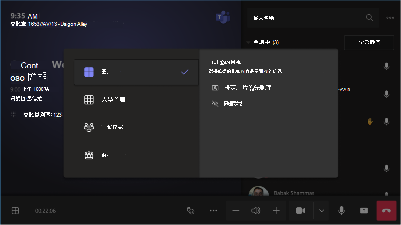This screenshot has width=401, height=225.
Task: Click the 丹妮拉 馬德拉 organizer name
Action: coord(26,99)
